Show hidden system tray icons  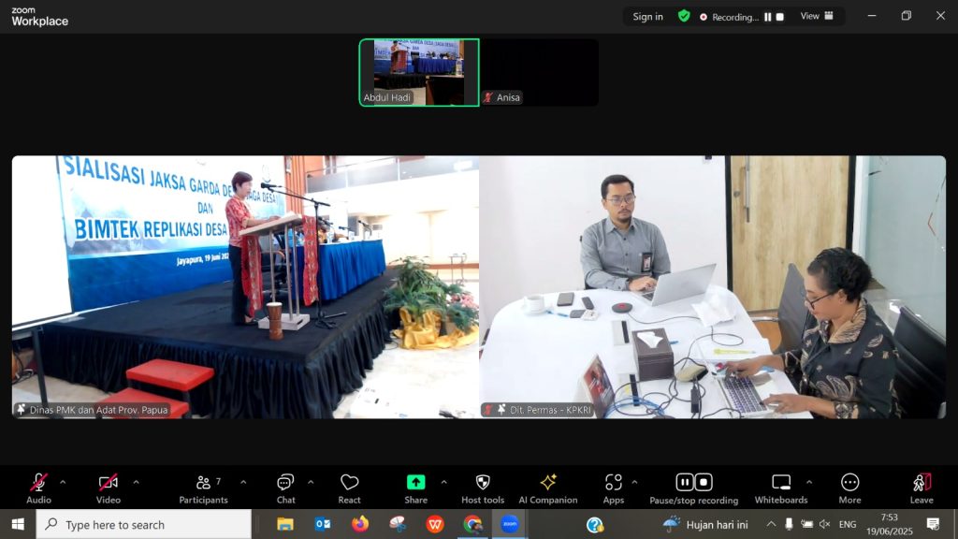(x=771, y=524)
